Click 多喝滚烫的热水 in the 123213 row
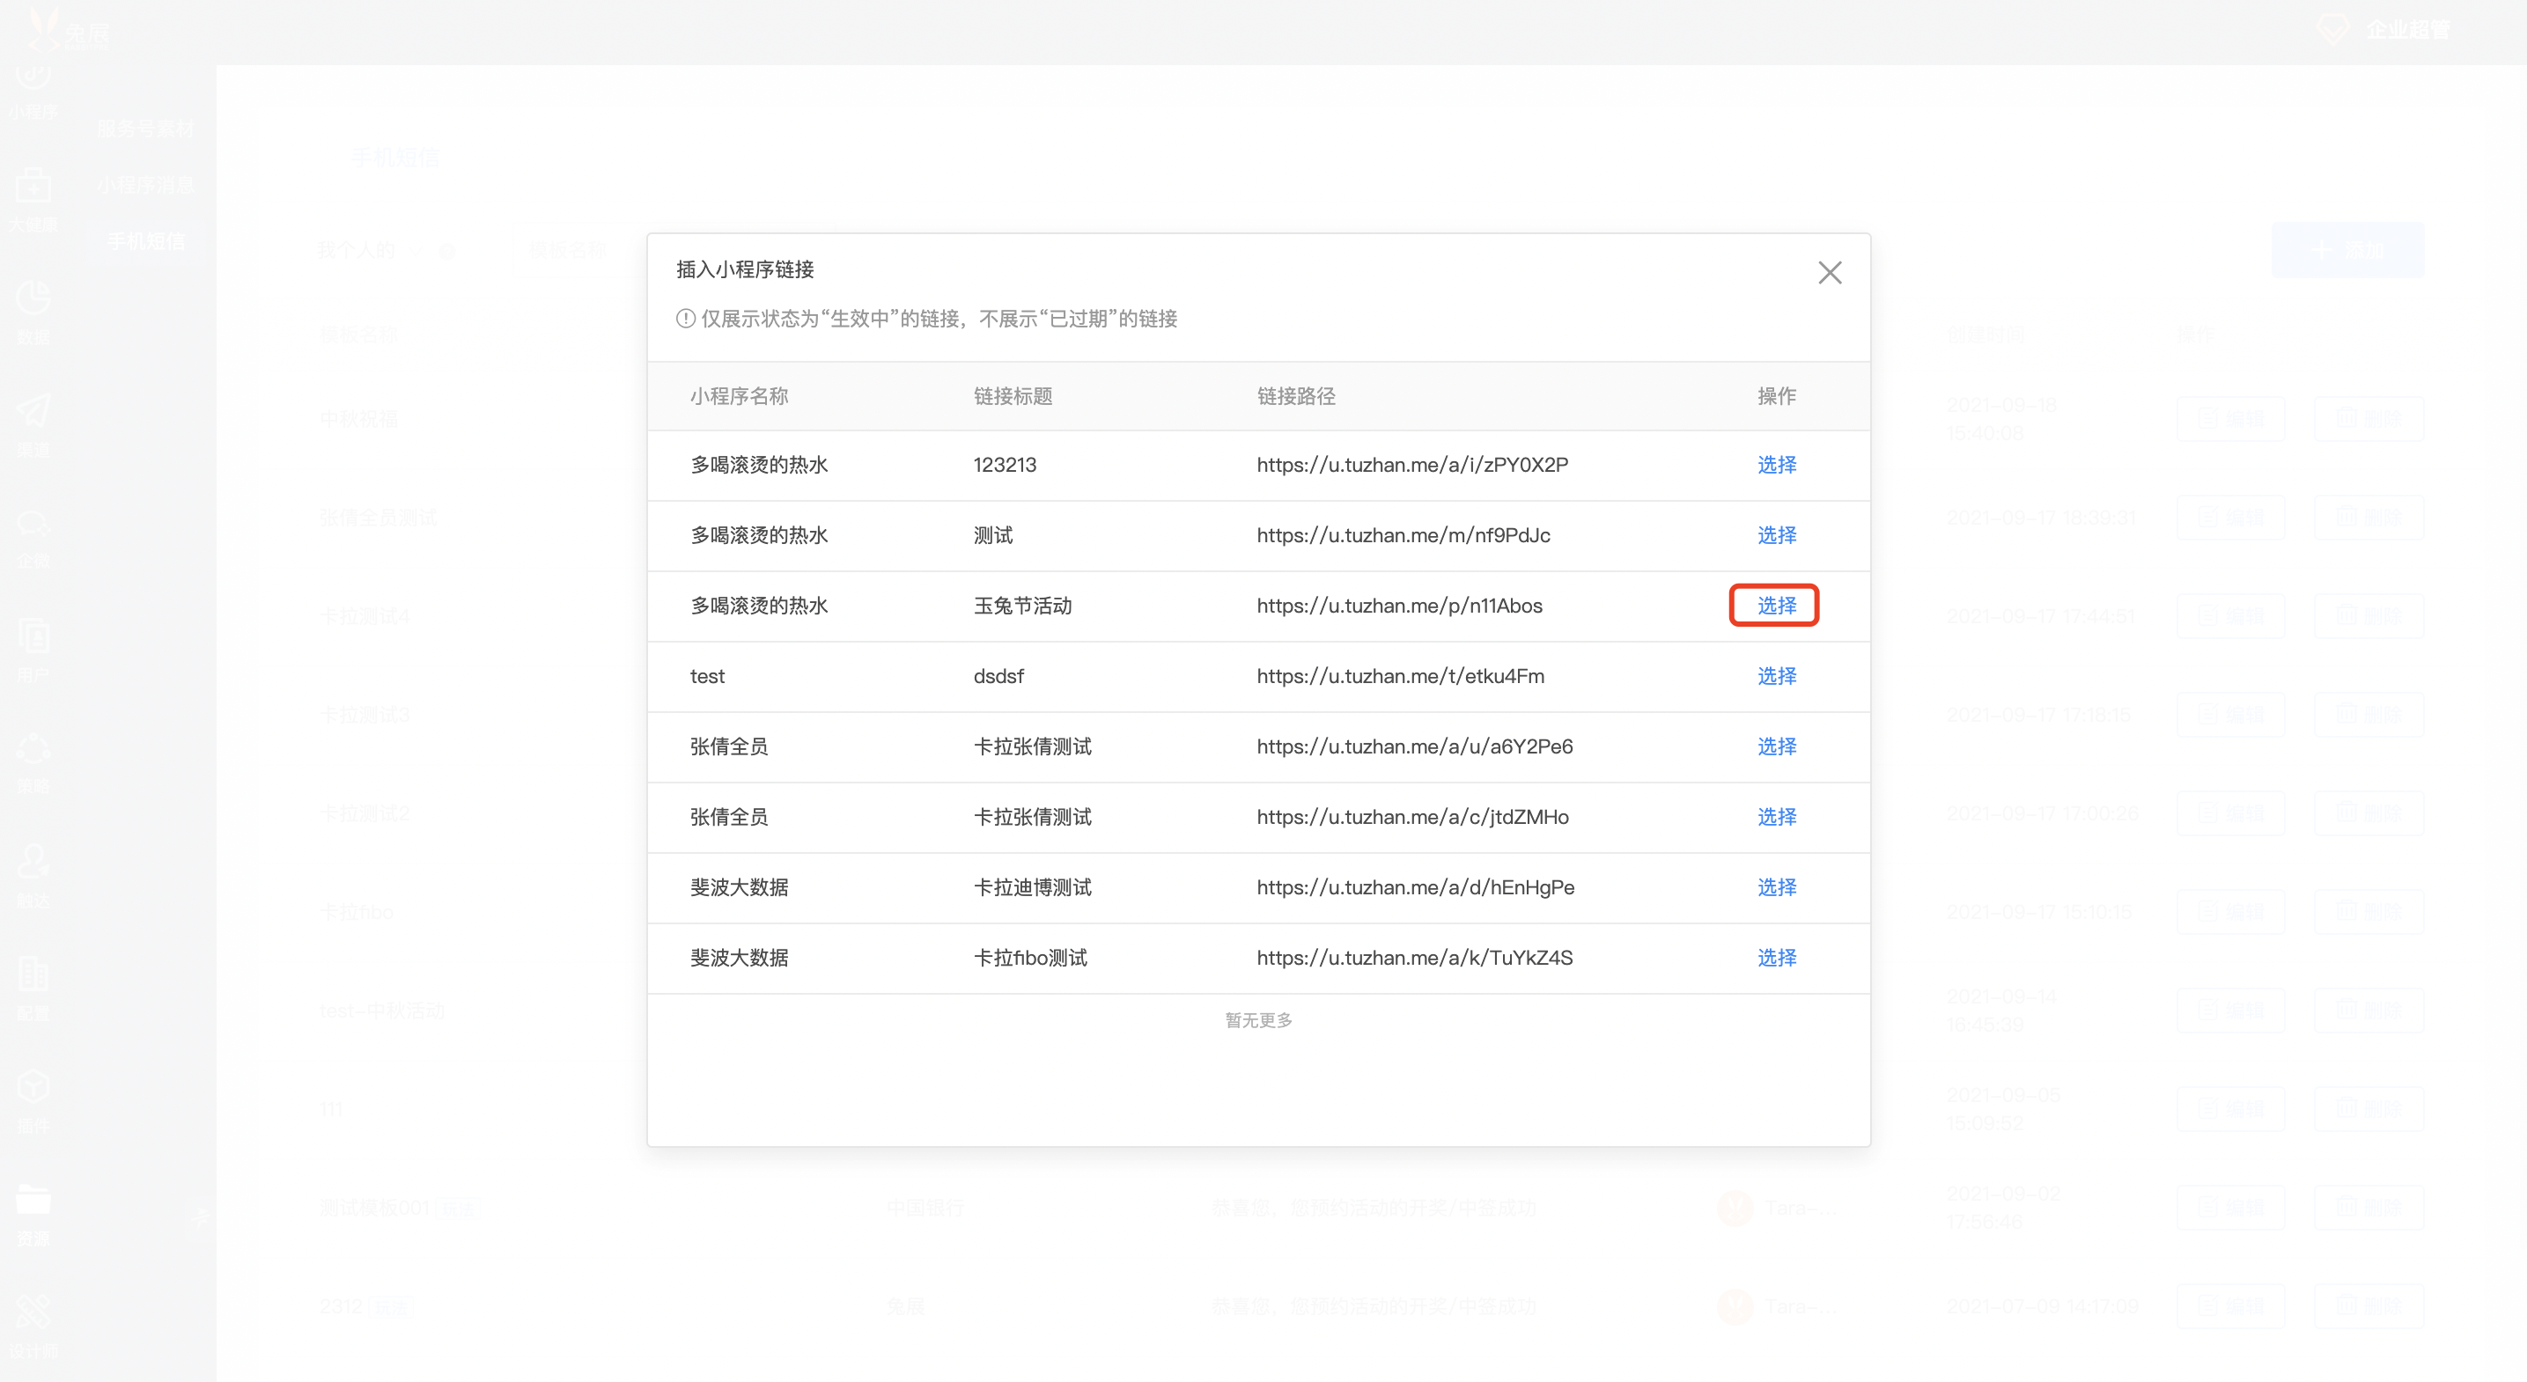This screenshot has width=2527, height=1382. [759, 465]
